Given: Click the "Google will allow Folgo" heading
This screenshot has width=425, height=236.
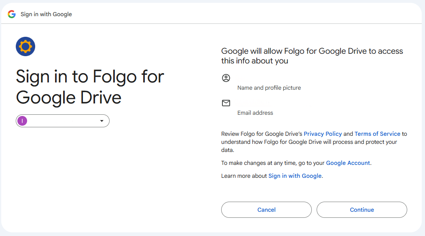Looking at the screenshot, I should [x=312, y=56].
